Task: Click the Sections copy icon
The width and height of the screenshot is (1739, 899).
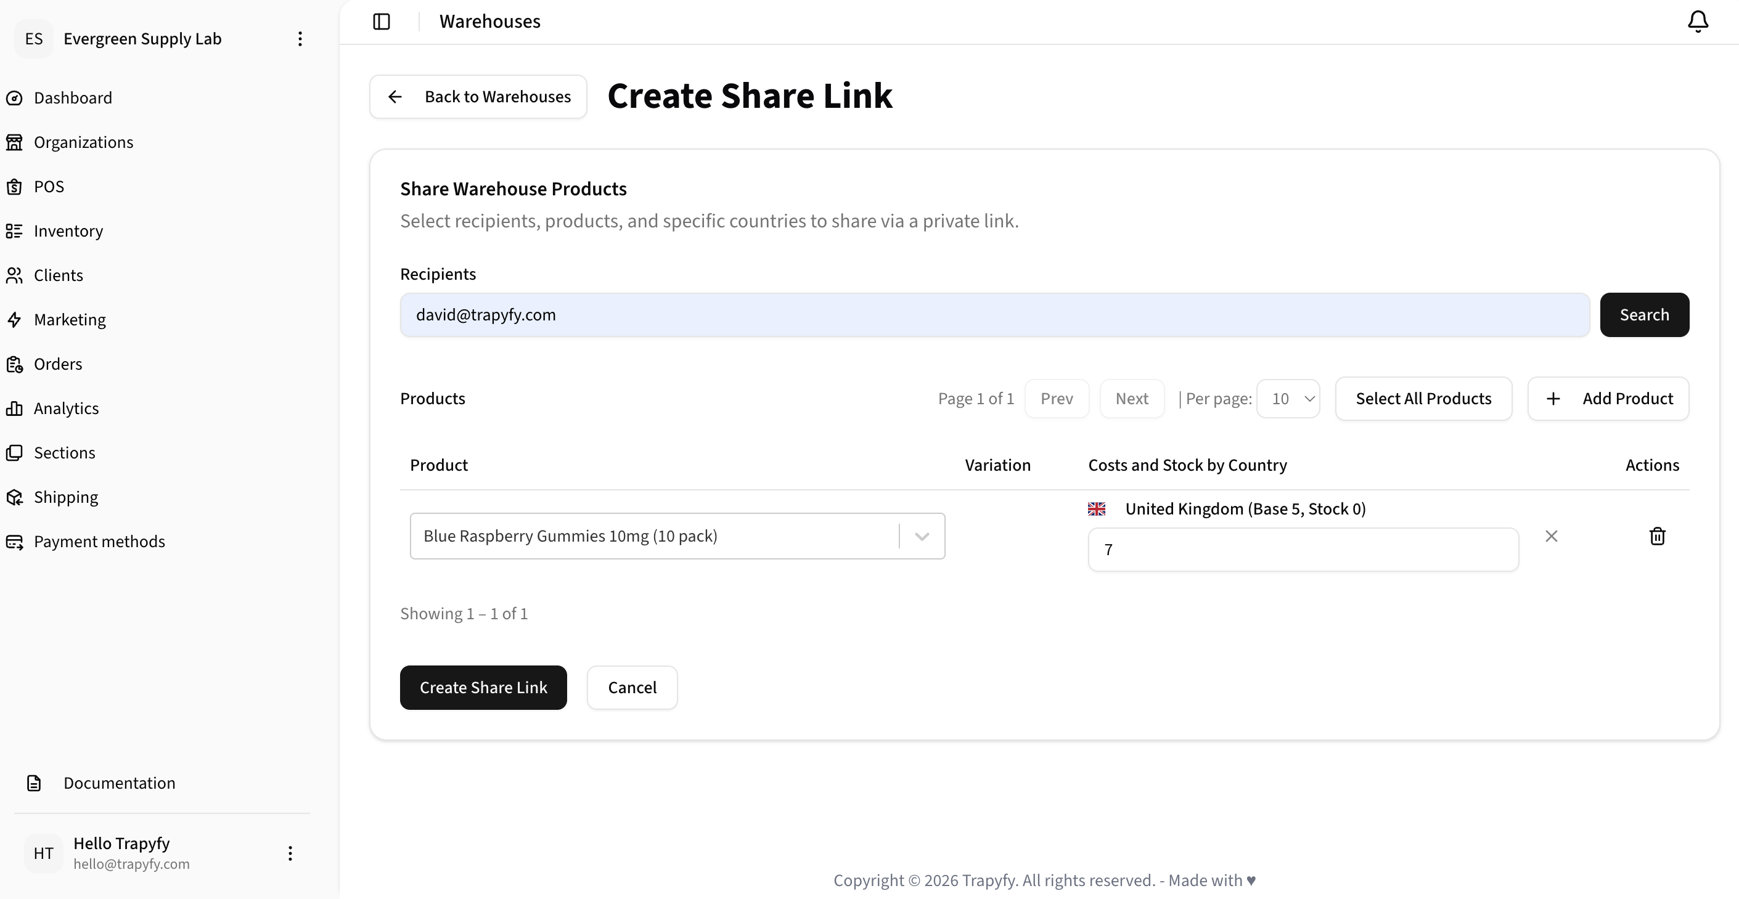Action: pyautogui.click(x=14, y=453)
